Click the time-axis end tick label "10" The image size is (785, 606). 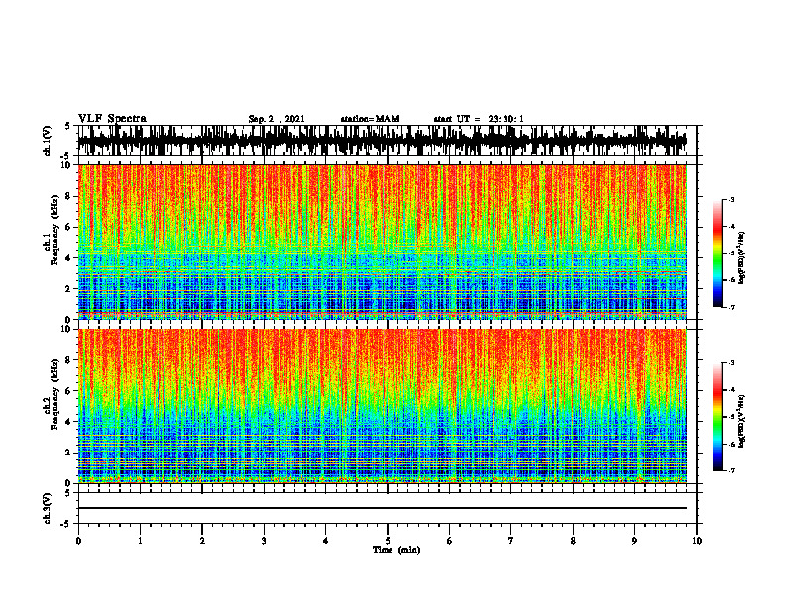[x=697, y=541]
